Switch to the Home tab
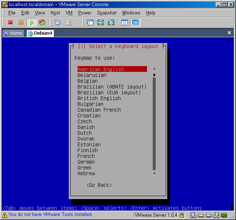 (x=13, y=33)
